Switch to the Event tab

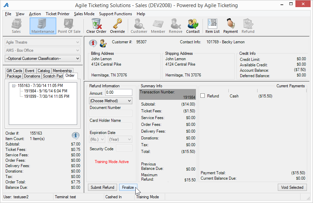29,71
